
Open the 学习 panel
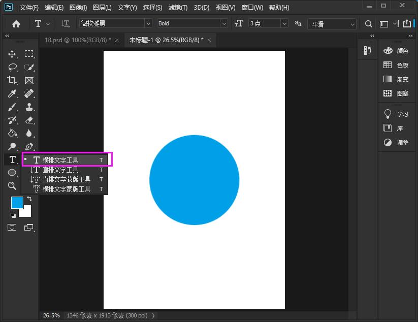pyautogui.click(x=396, y=114)
